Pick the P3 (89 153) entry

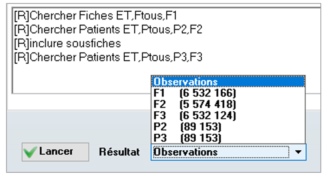[228, 138]
